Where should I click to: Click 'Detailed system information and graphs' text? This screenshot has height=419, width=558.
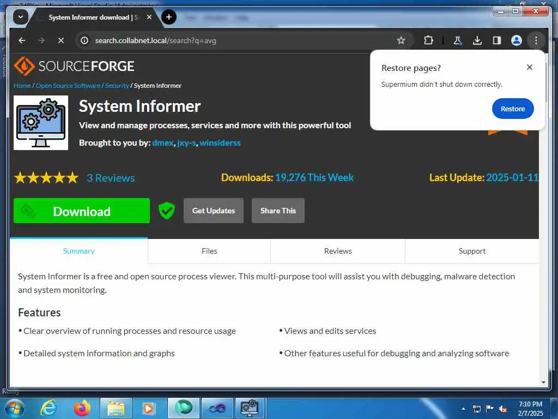coord(99,354)
